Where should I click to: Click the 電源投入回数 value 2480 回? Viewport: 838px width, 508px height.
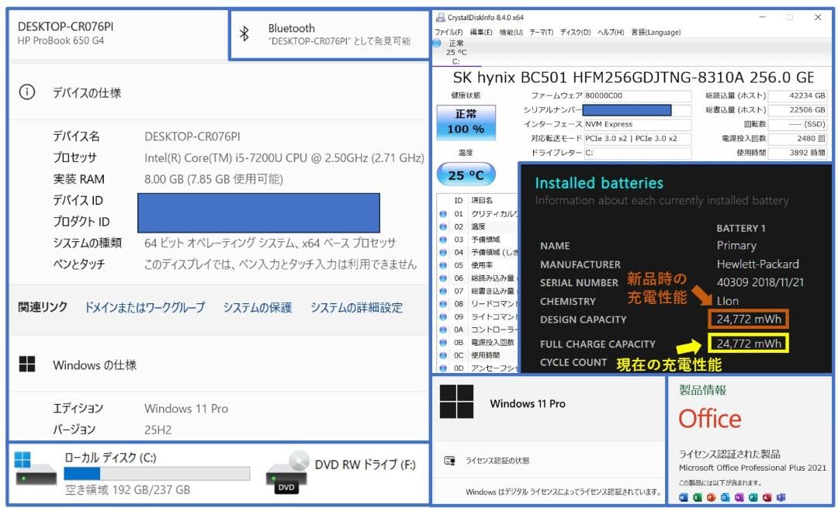[798, 138]
